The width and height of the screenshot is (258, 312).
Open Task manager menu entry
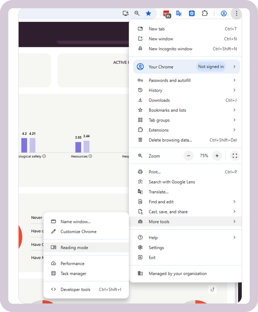[73, 274]
